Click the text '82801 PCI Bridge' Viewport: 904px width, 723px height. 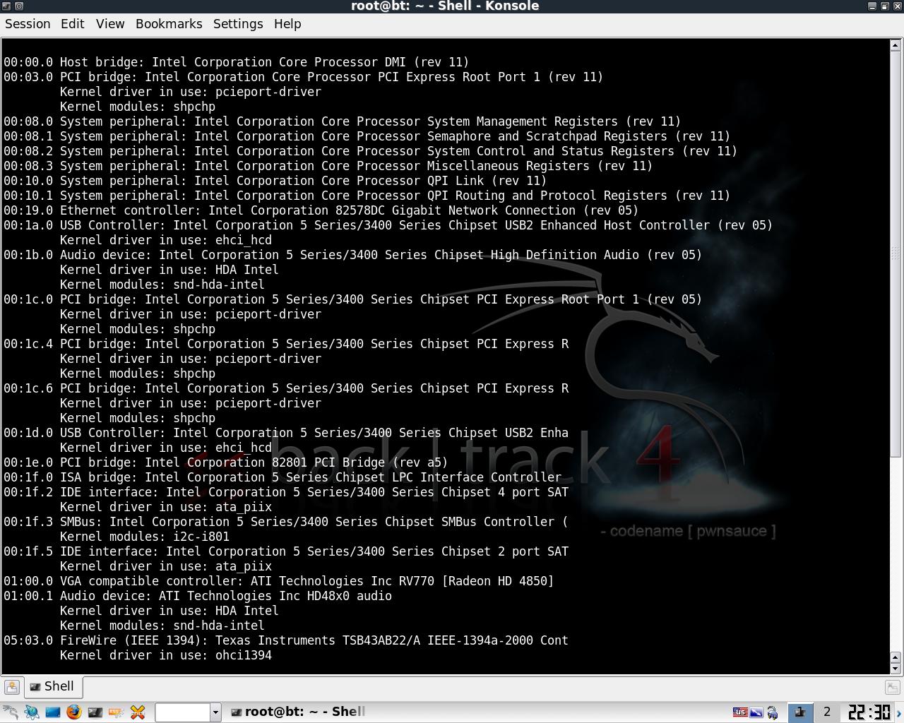[x=328, y=462]
